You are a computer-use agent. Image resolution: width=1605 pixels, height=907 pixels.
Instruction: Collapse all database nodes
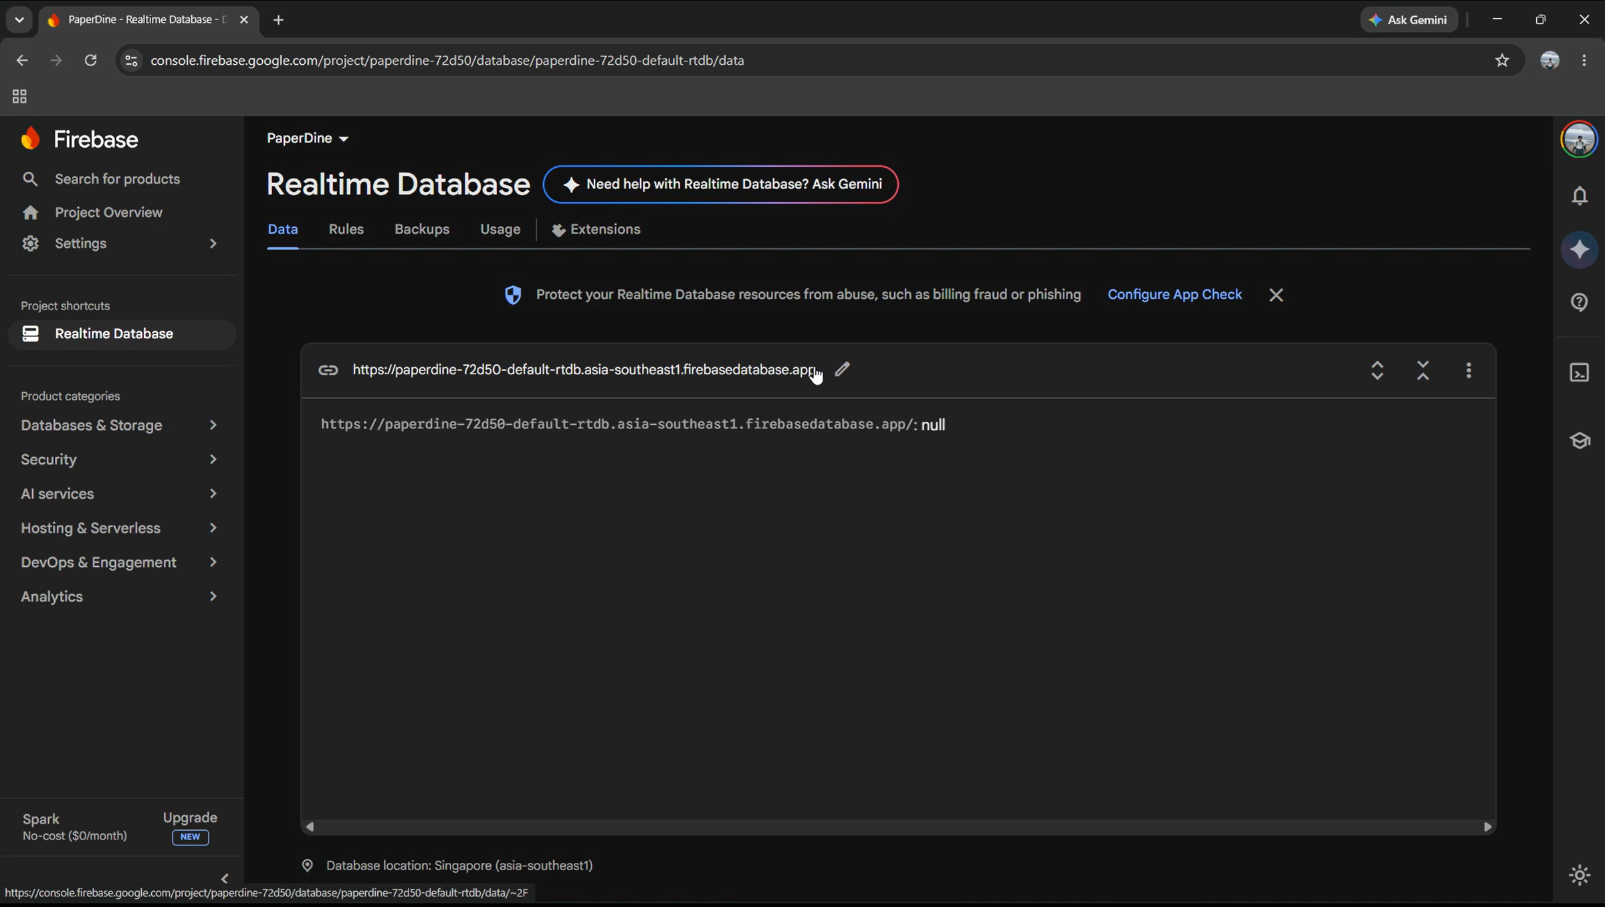pyautogui.click(x=1423, y=370)
